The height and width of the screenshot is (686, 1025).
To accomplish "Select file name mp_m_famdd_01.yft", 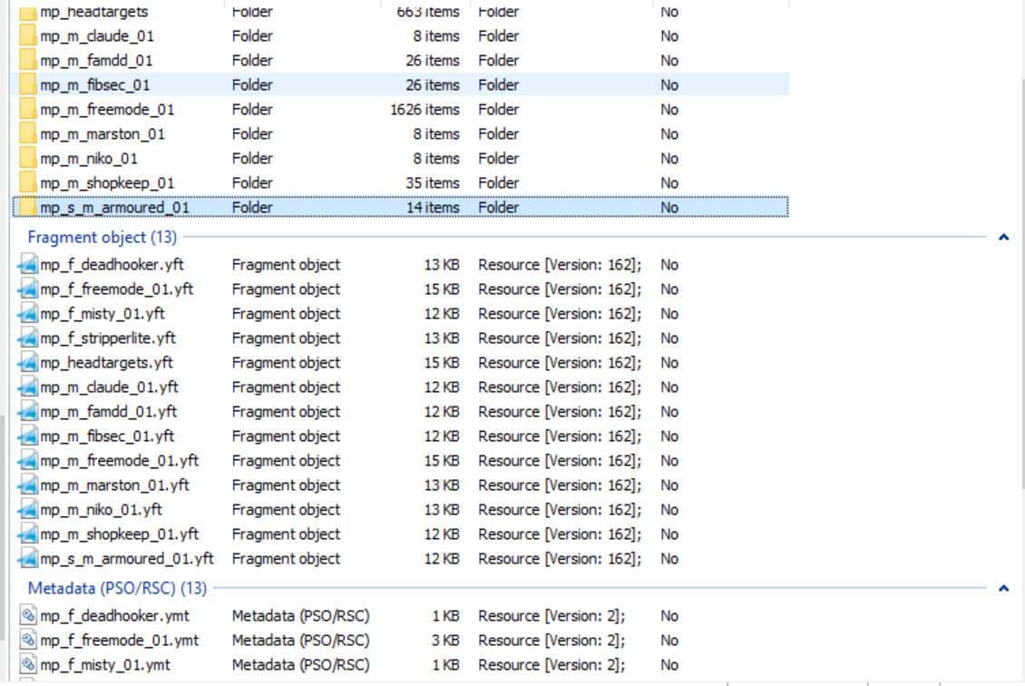I will [109, 412].
